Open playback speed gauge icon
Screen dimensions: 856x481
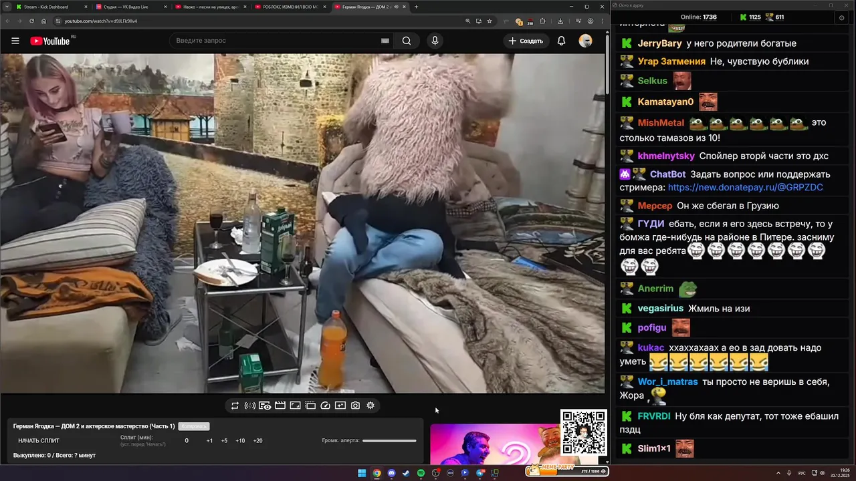click(326, 406)
